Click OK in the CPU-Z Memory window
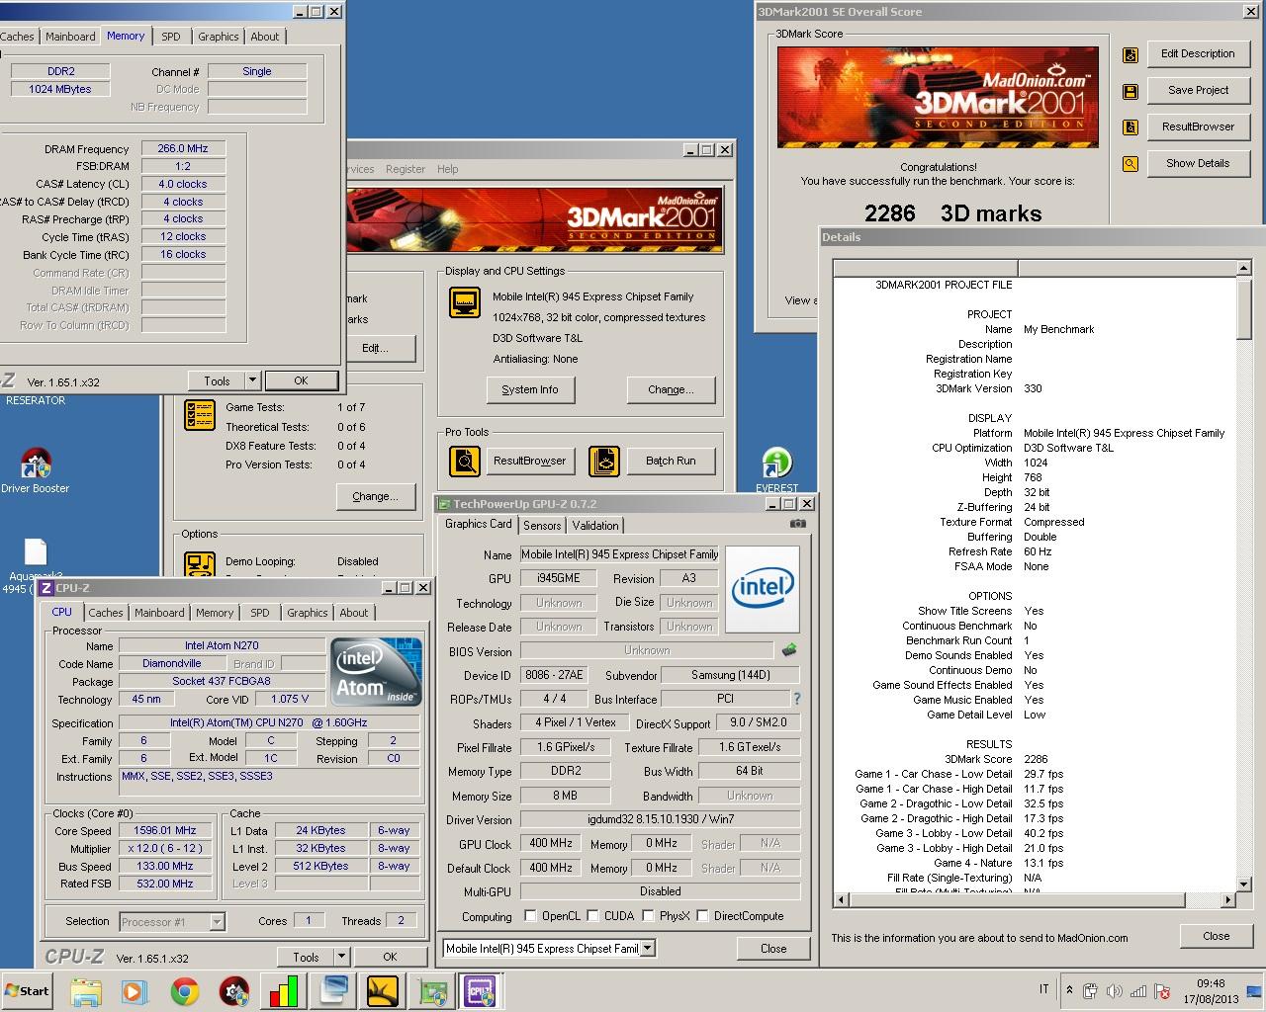The width and height of the screenshot is (1266, 1012). (x=301, y=380)
